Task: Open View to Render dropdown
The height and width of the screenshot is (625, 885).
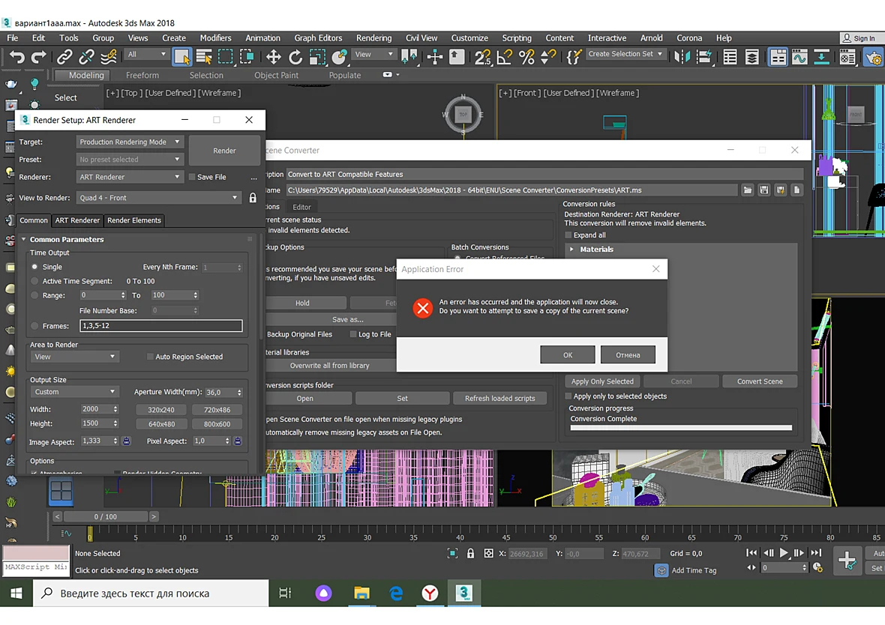Action: 158,197
